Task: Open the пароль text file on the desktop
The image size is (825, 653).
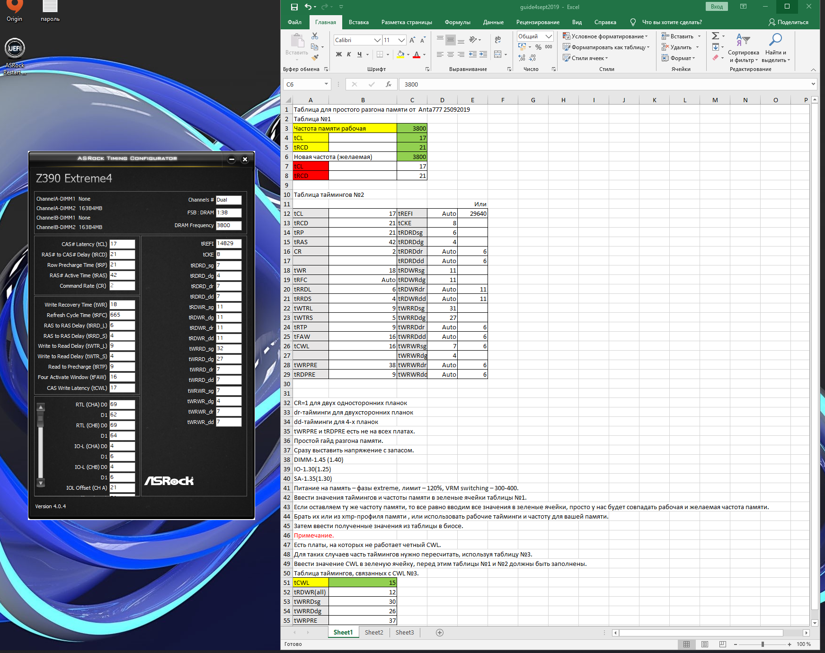Action: pyautogui.click(x=50, y=11)
